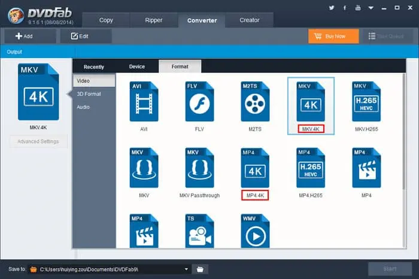Select the MP4.4K format icon
The height and width of the screenshot is (279, 419).
pyautogui.click(x=255, y=168)
